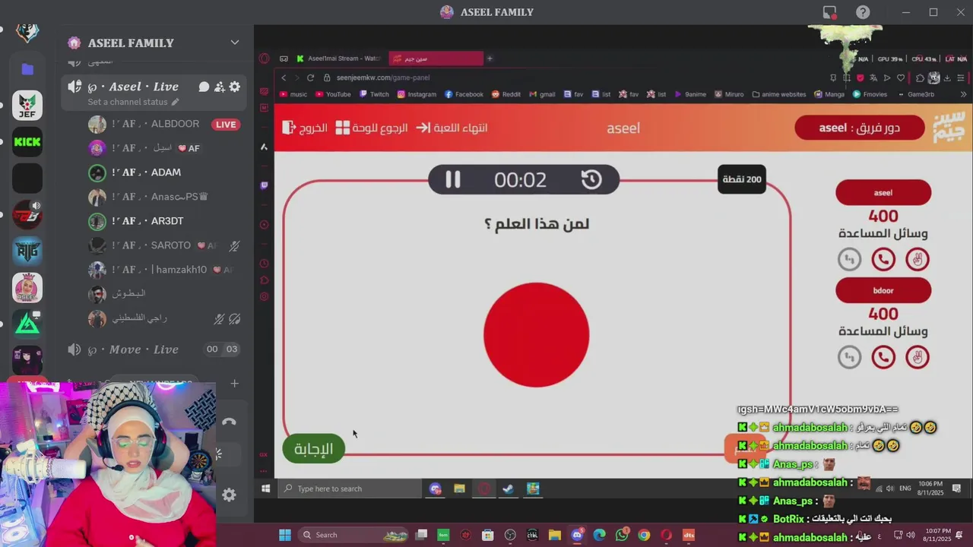Click the red circle flag image
Viewport: 973px width, 547px height.
tap(537, 335)
